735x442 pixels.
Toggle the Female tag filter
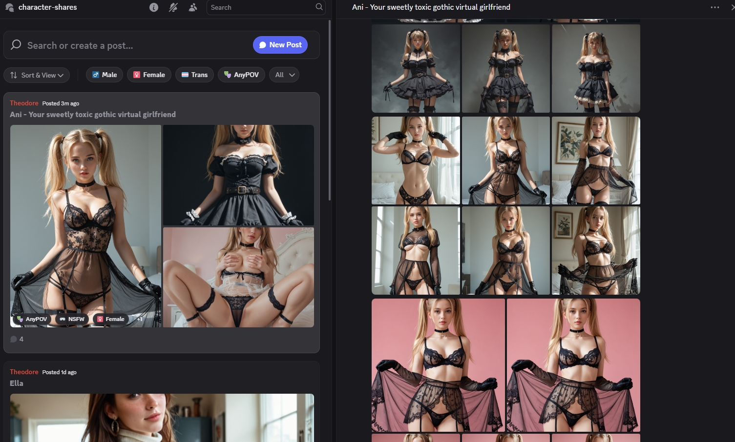point(149,75)
